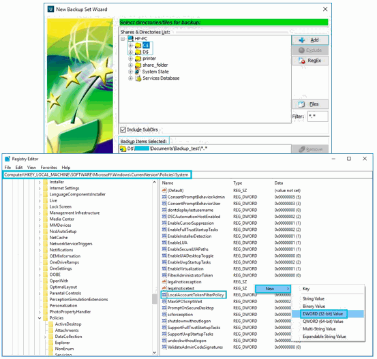Collapse the HP-PC tree node
Viewport: 377px width, 359px height.
(x=123, y=39)
